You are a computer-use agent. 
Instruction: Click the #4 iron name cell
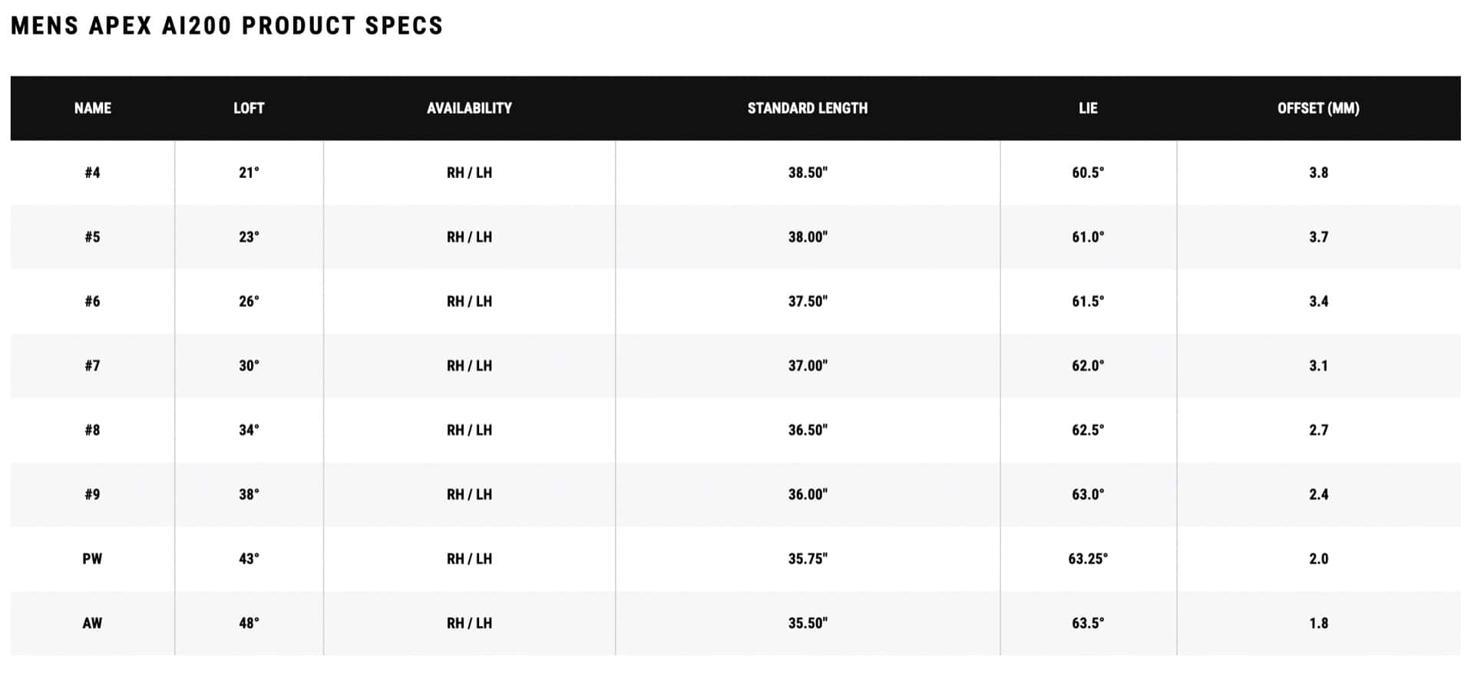[92, 173]
